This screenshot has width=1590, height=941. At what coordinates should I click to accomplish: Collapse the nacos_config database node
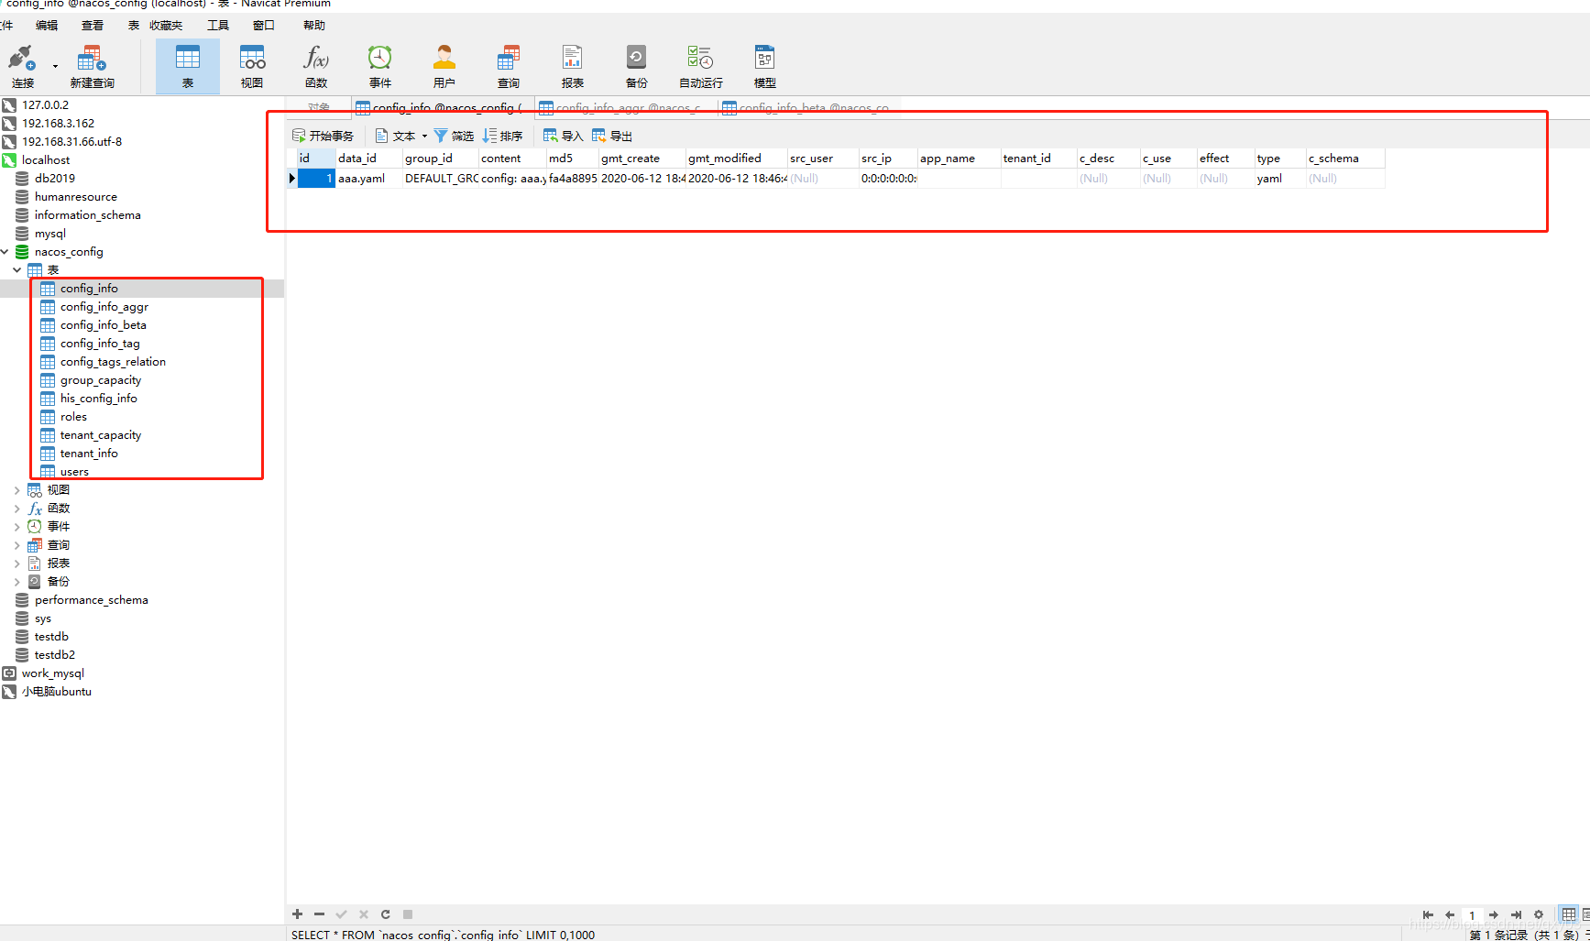[5, 252]
